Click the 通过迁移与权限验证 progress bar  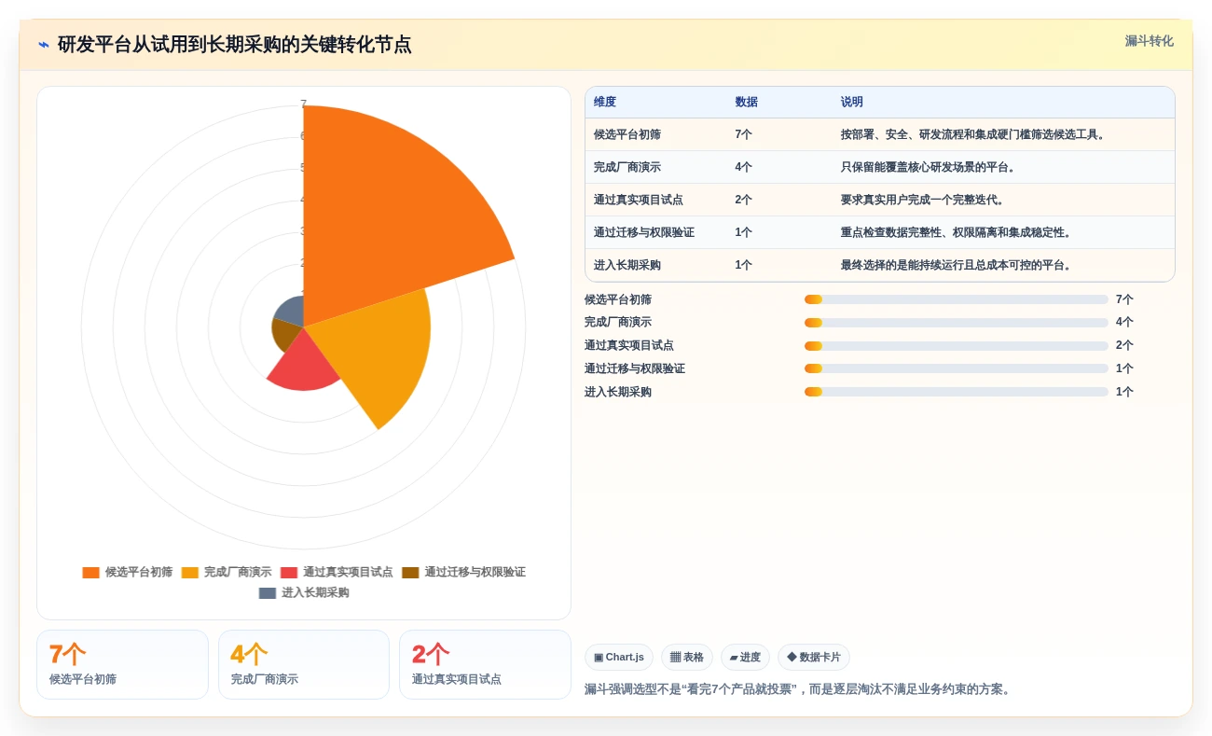pyautogui.click(x=957, y=368)
